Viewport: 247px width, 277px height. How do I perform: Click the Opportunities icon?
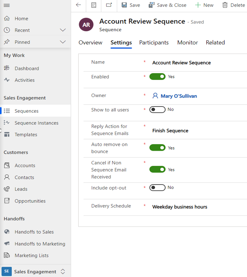tap(7, 201)
